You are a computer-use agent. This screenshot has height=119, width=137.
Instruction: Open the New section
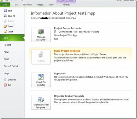[6, 52]
